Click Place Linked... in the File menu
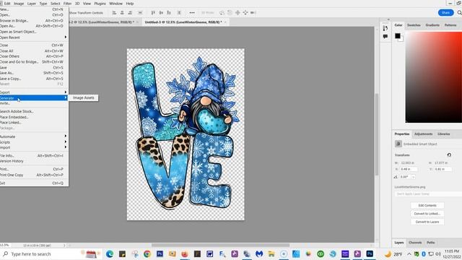The width and height of the screenshot is (462, 260). coord(34,122)
